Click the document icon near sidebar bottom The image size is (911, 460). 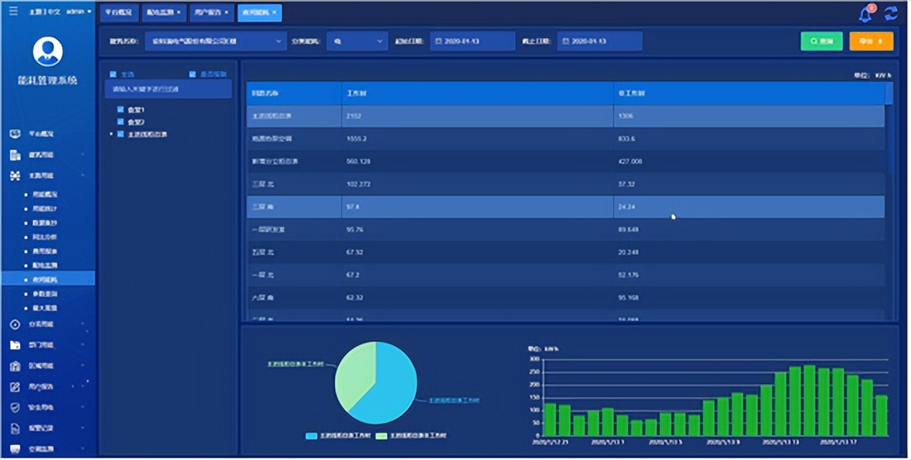15,429
